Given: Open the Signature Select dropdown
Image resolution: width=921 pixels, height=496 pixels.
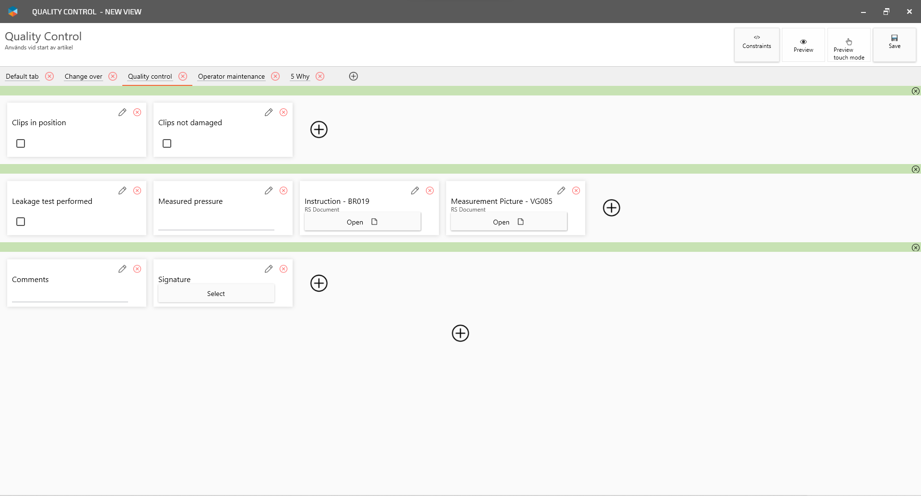Looking at the screenshot, I should click(216, 294).
